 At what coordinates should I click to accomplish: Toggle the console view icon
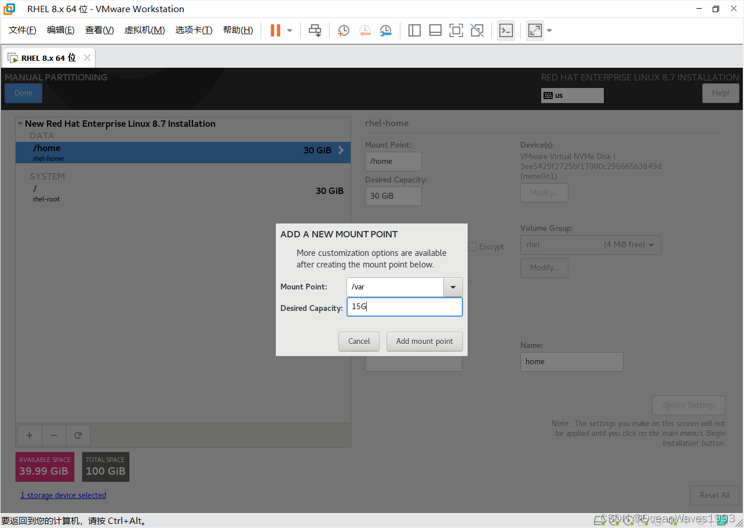(506, 31)
